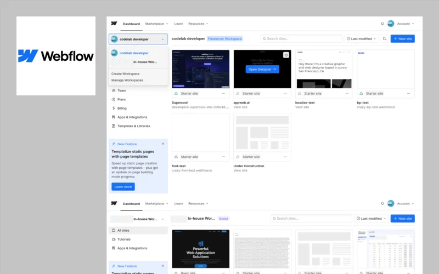The height and width of the screenshot is (274, 439).
Task: Open the Supercool site thumbnail
Action: click(201, 69)
